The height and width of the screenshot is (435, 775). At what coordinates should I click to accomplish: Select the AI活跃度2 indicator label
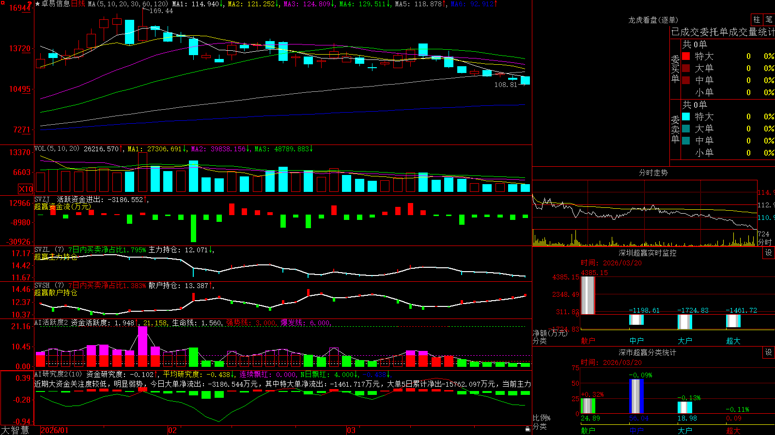click(x=51, y=323)
